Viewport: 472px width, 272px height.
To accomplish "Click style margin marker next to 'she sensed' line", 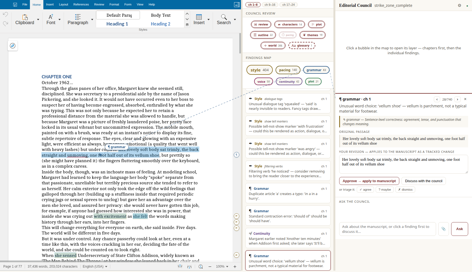I will point(237,255).
